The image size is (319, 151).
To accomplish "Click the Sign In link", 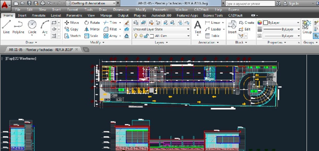I will tap(293, 3).
